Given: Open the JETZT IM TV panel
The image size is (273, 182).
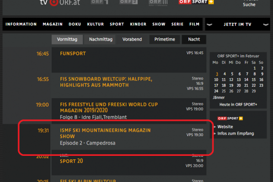Looking at the screenshot, I should pyautogui.click(x=238, y=24).
